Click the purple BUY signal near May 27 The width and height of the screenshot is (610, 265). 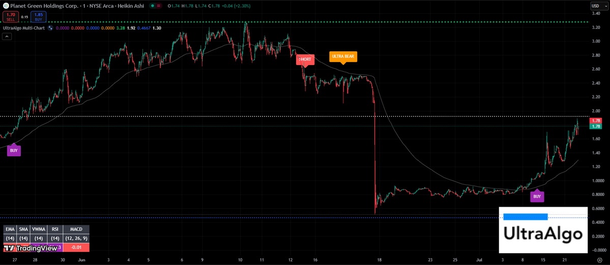click(x=14, y=150)
